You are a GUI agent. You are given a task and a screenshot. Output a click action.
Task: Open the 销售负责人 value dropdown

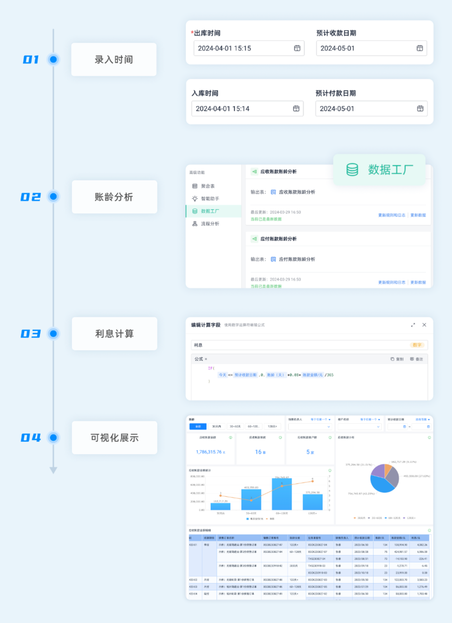310,426
